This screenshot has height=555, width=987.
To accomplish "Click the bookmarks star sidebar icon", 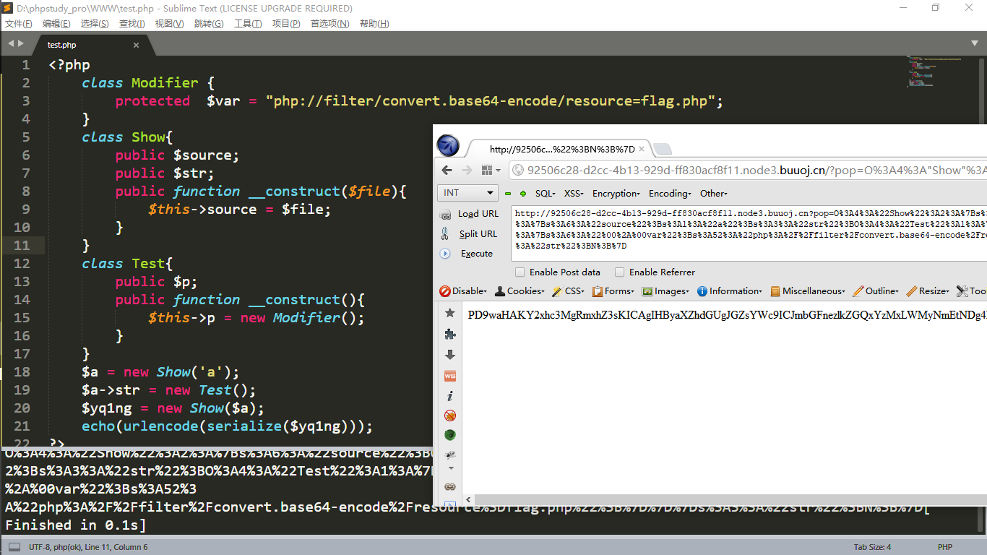I will pos(450,313).
